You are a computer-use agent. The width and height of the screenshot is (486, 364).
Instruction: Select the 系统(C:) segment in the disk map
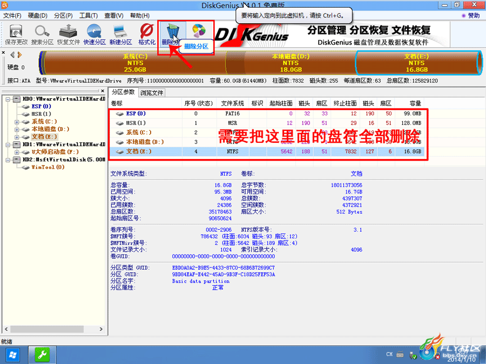tap(135, 63)
